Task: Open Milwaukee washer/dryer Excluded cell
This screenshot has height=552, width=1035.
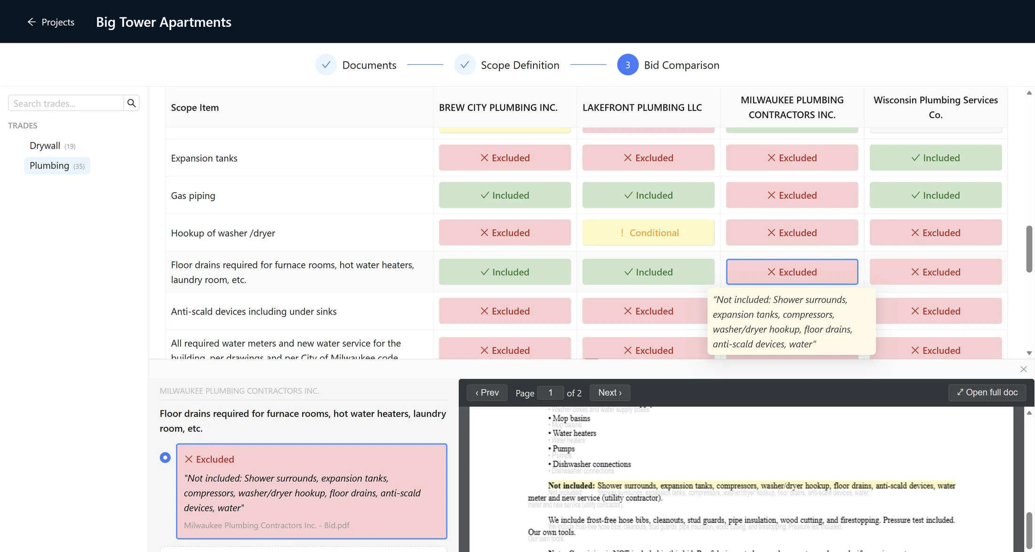Action: (792, 233)
